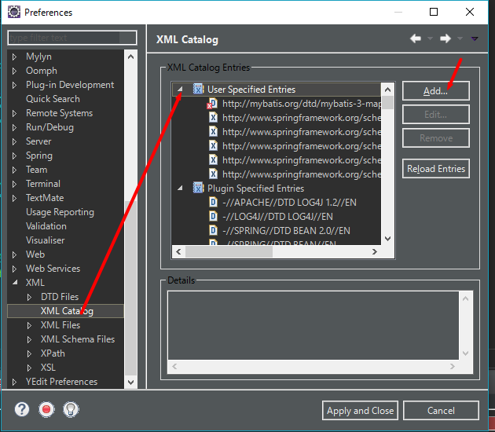Expand the Terminal category
The width and height of the screenshot is (495, 432).
point(14,184)
